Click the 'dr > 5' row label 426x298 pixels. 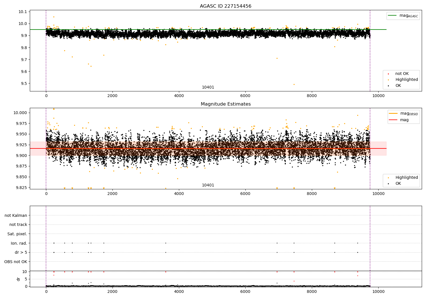coord(21,253)
